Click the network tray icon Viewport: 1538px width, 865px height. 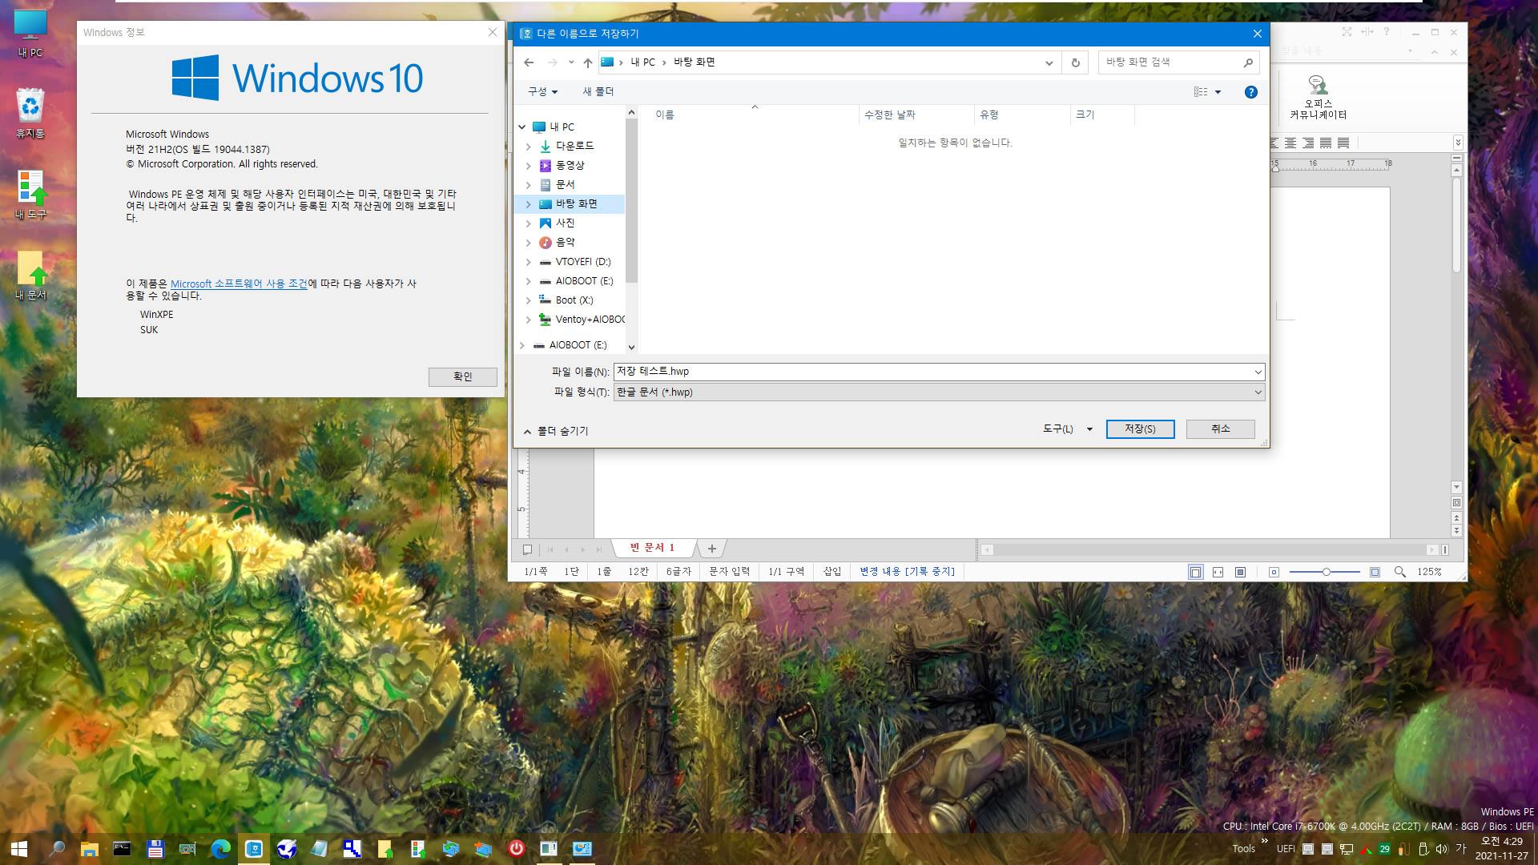[1347, 849]
